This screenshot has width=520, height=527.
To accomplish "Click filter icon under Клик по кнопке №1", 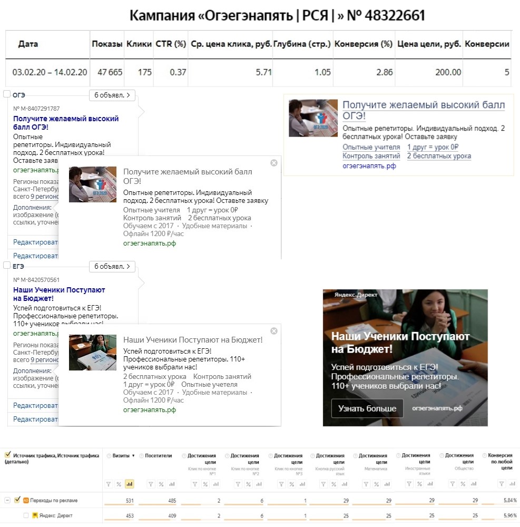I will (195, 484).
